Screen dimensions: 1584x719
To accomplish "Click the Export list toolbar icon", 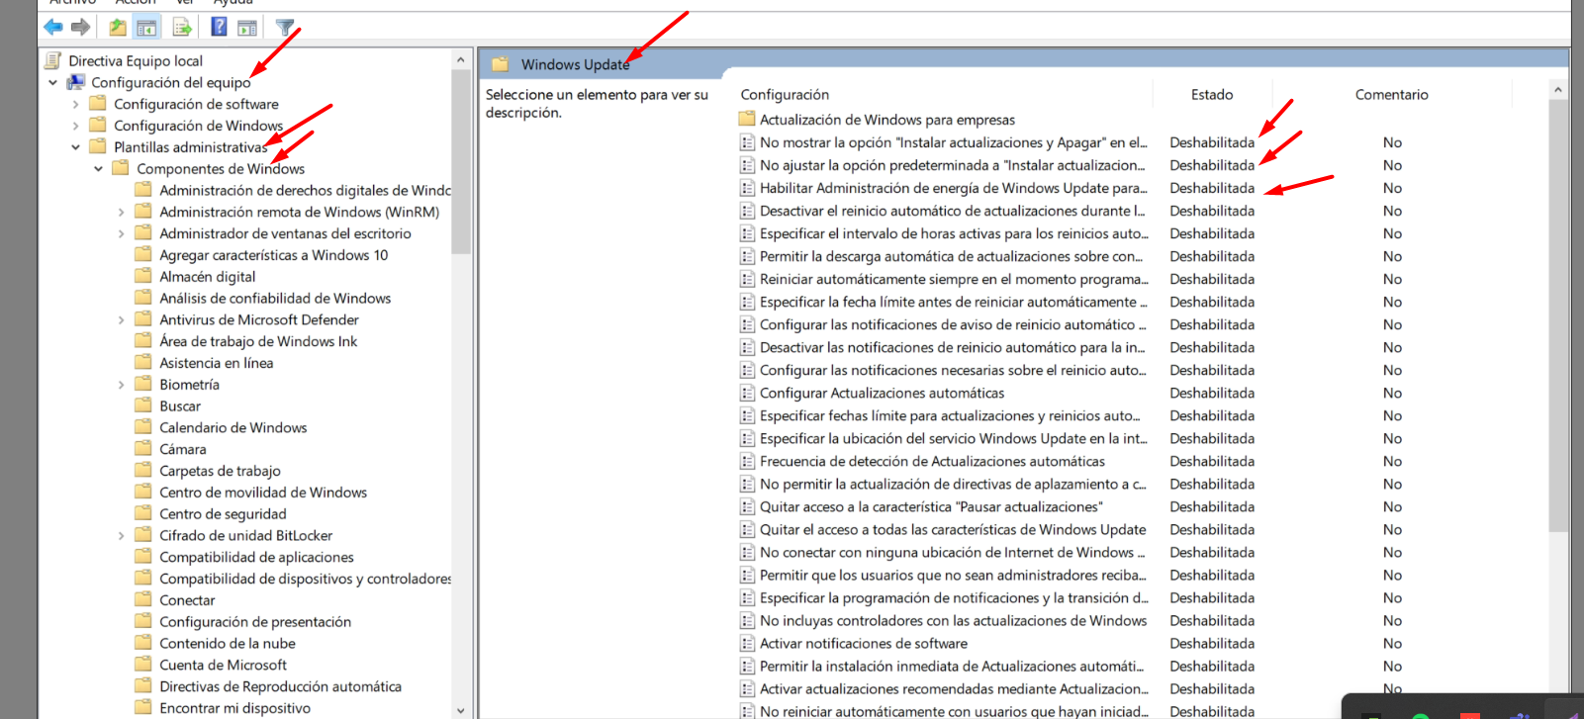I will click(x=182, y=27).
